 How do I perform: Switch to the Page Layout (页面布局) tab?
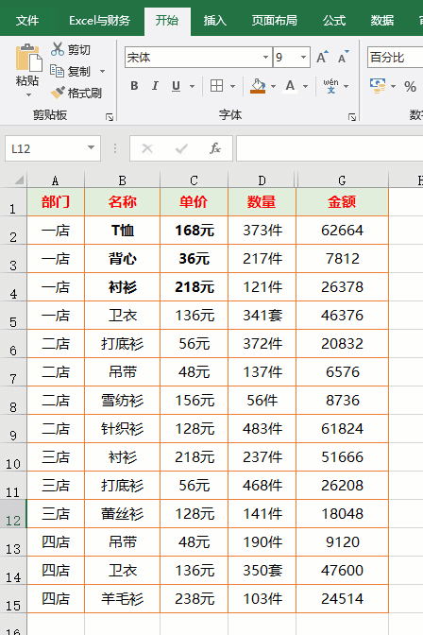(275, 20)
